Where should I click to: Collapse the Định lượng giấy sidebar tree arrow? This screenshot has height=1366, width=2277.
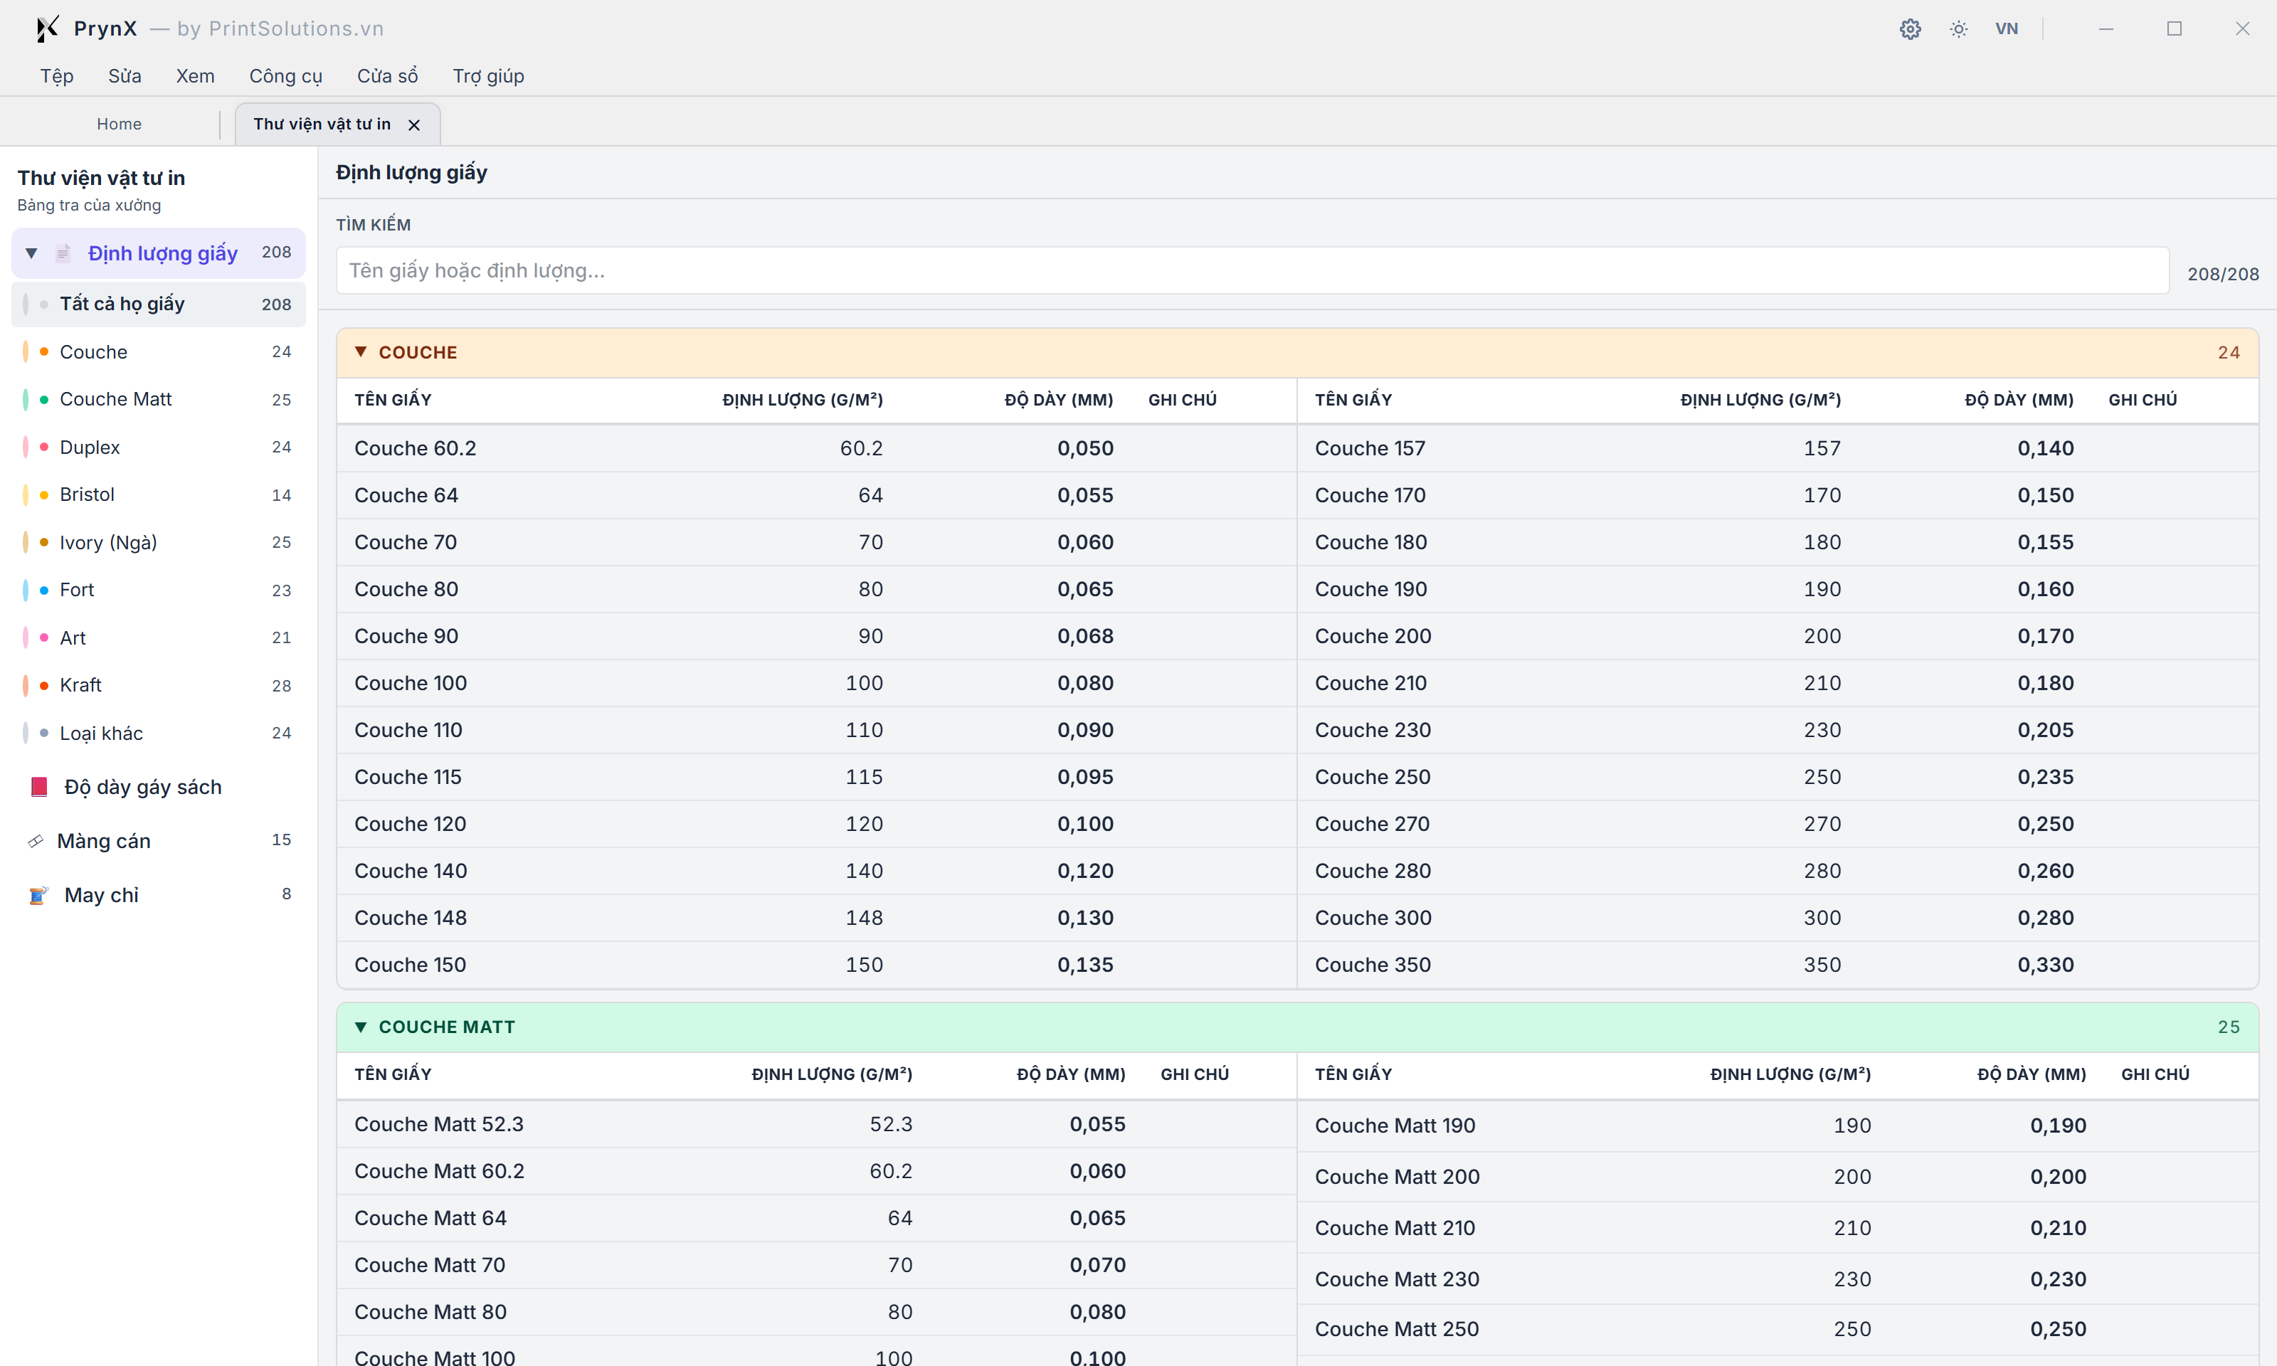click(31, 253)
